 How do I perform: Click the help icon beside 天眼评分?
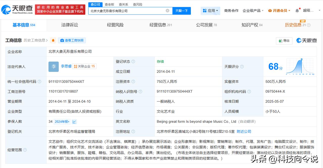[x=242, y=67]
